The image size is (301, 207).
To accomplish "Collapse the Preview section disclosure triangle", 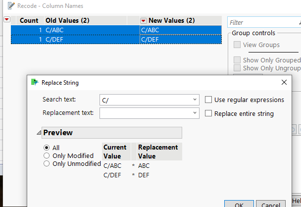I will (39, 133).
